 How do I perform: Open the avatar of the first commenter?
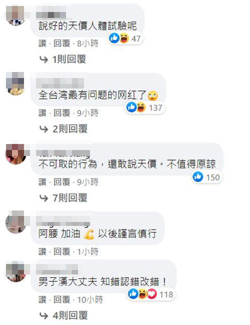[16, 16]
